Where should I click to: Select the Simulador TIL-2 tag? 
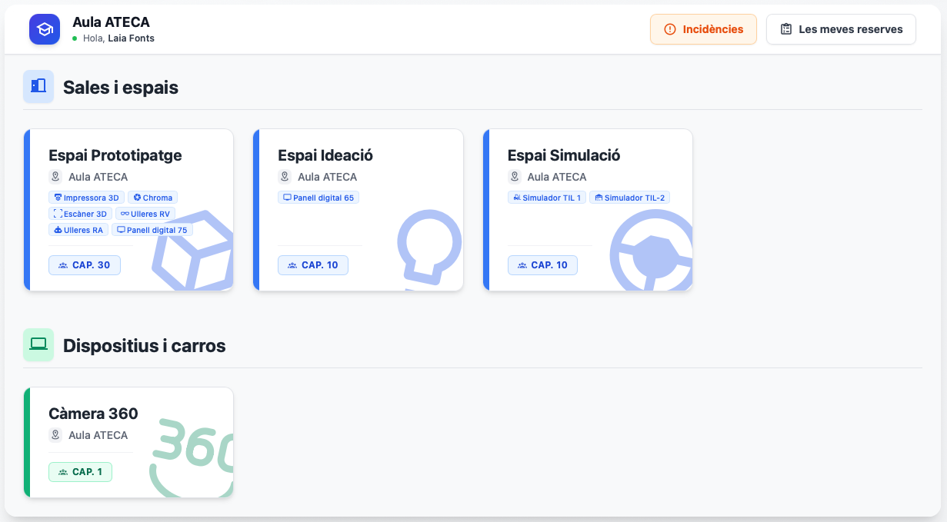click(x=629, y=198)
